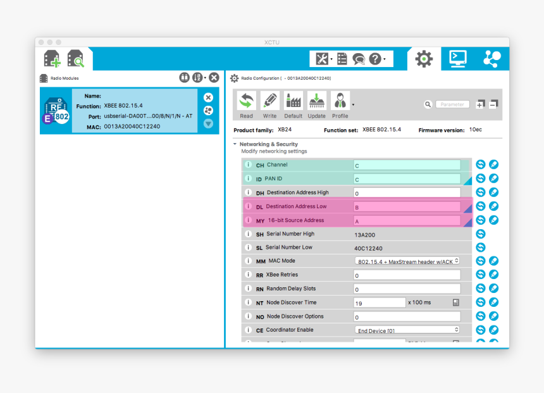Edit the CH Channel value field
Viewport: 544px width, 393px height.
[407, 165]
